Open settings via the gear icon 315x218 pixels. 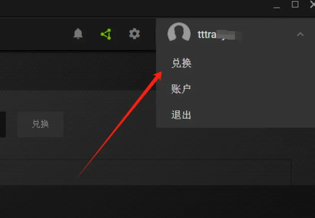134,34
